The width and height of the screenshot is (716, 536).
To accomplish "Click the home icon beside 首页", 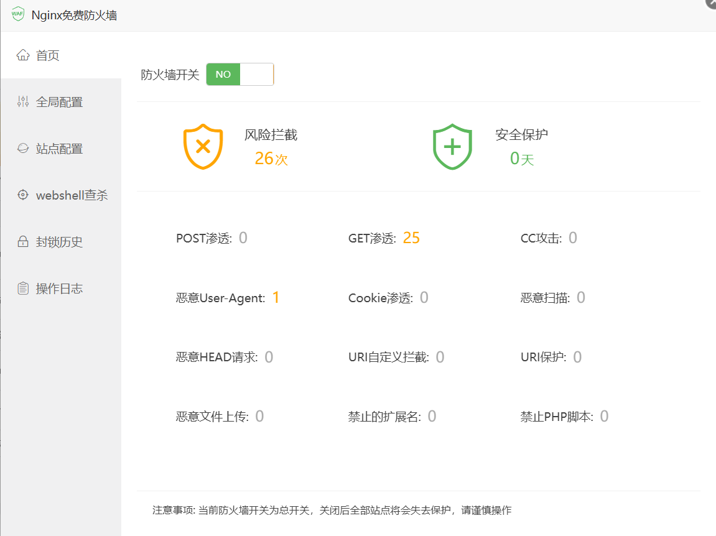I will click(x=23, y=55).
